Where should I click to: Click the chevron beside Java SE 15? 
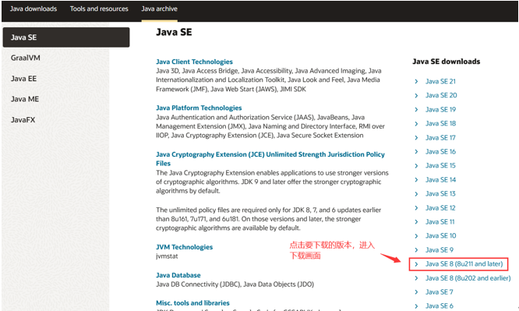pyautogui.click(x=416, y=166)
